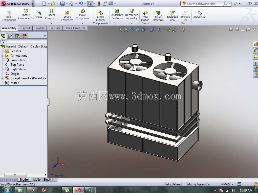Open Linear Component Pattern tool

tap(52, 14)
